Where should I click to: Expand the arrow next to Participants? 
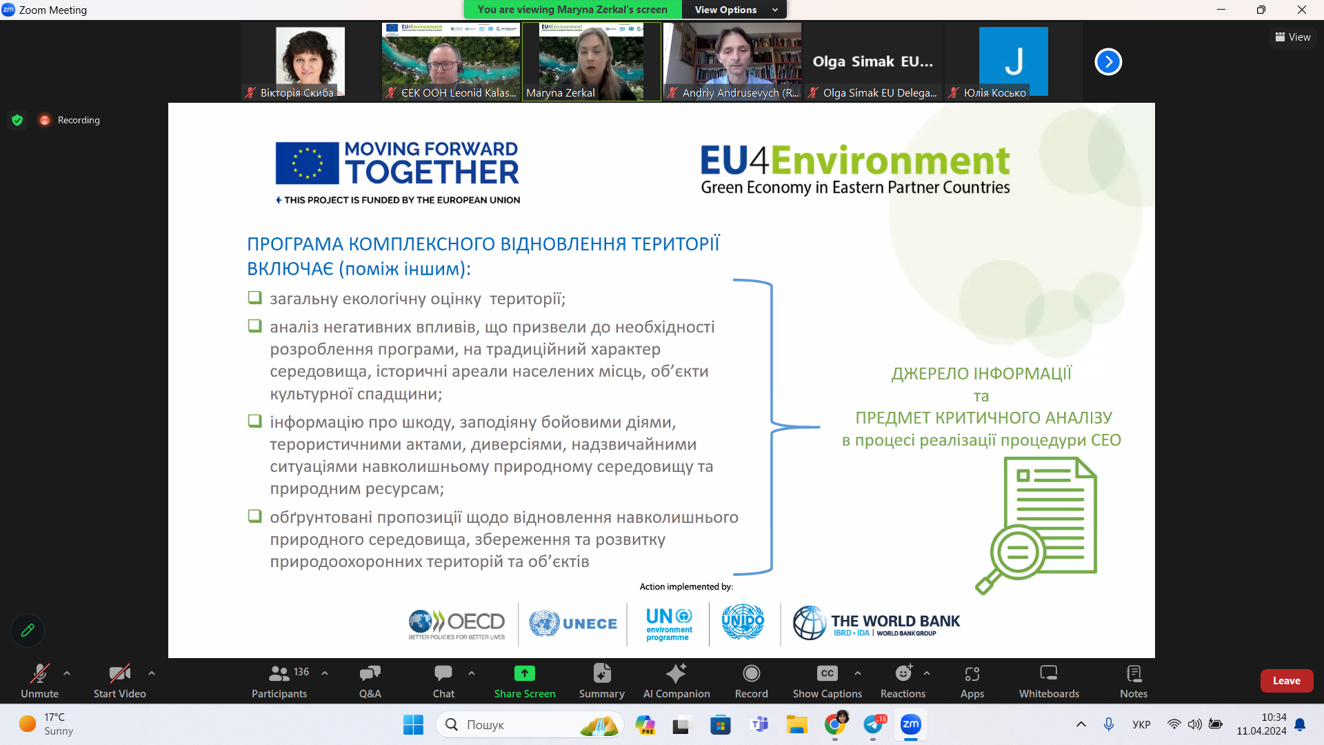[x=325, y=673]
